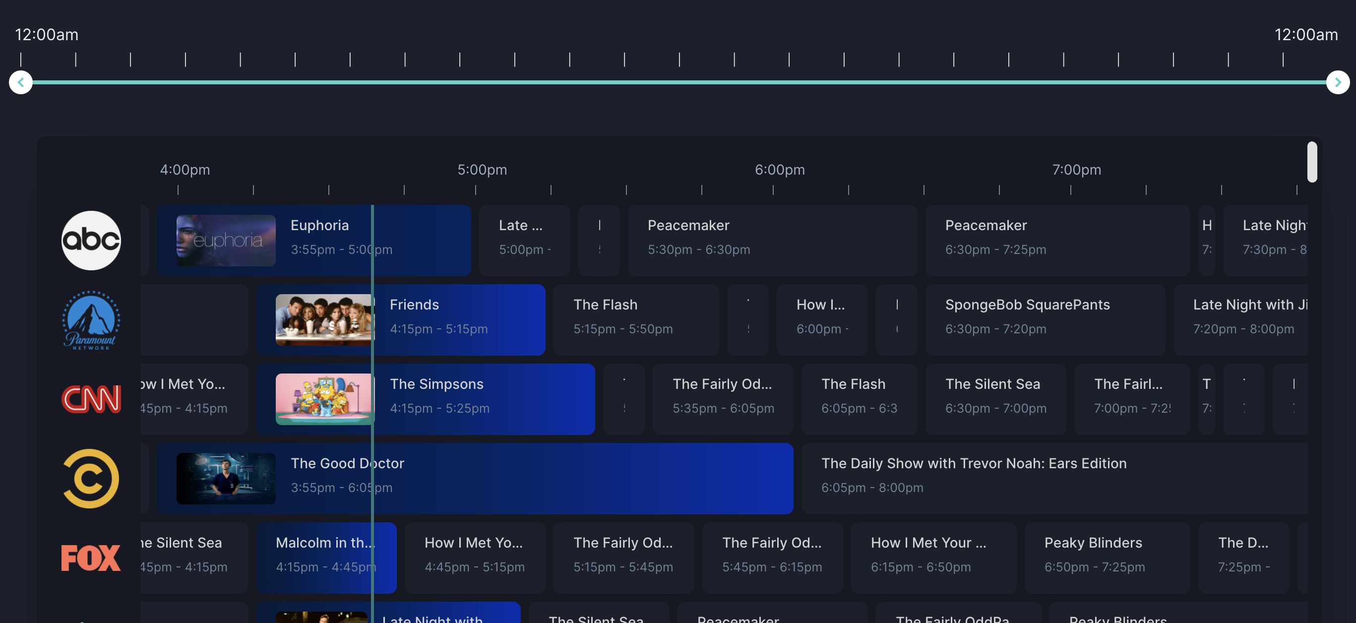Select the Euphoria 3:55pm program title
The height and width of the screenshot is (623, 1356).
319,225
